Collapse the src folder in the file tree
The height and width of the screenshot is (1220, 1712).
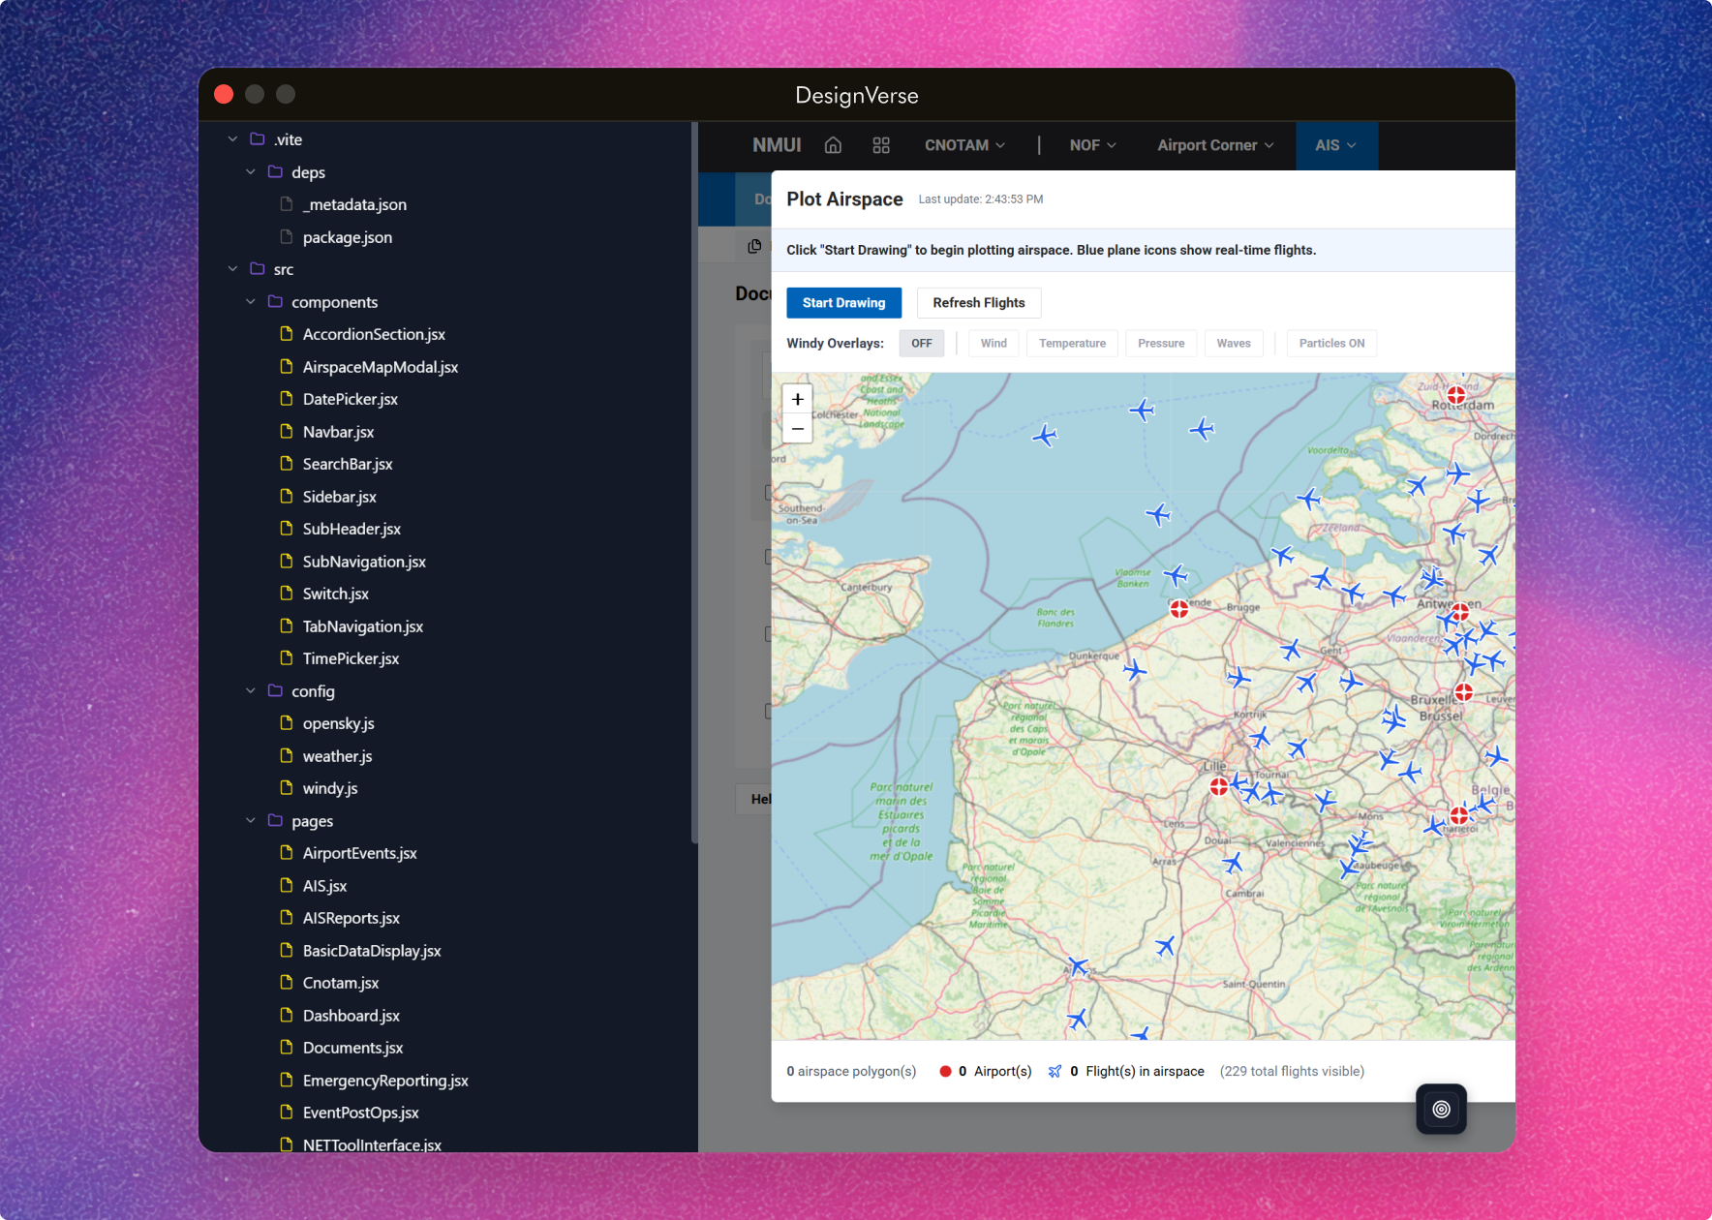tap(232, 268)
